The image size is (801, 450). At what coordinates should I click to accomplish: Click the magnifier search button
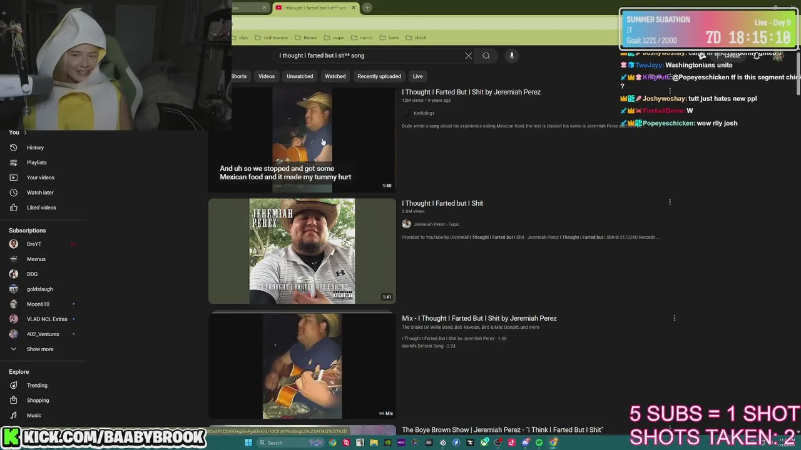(486, 56)
